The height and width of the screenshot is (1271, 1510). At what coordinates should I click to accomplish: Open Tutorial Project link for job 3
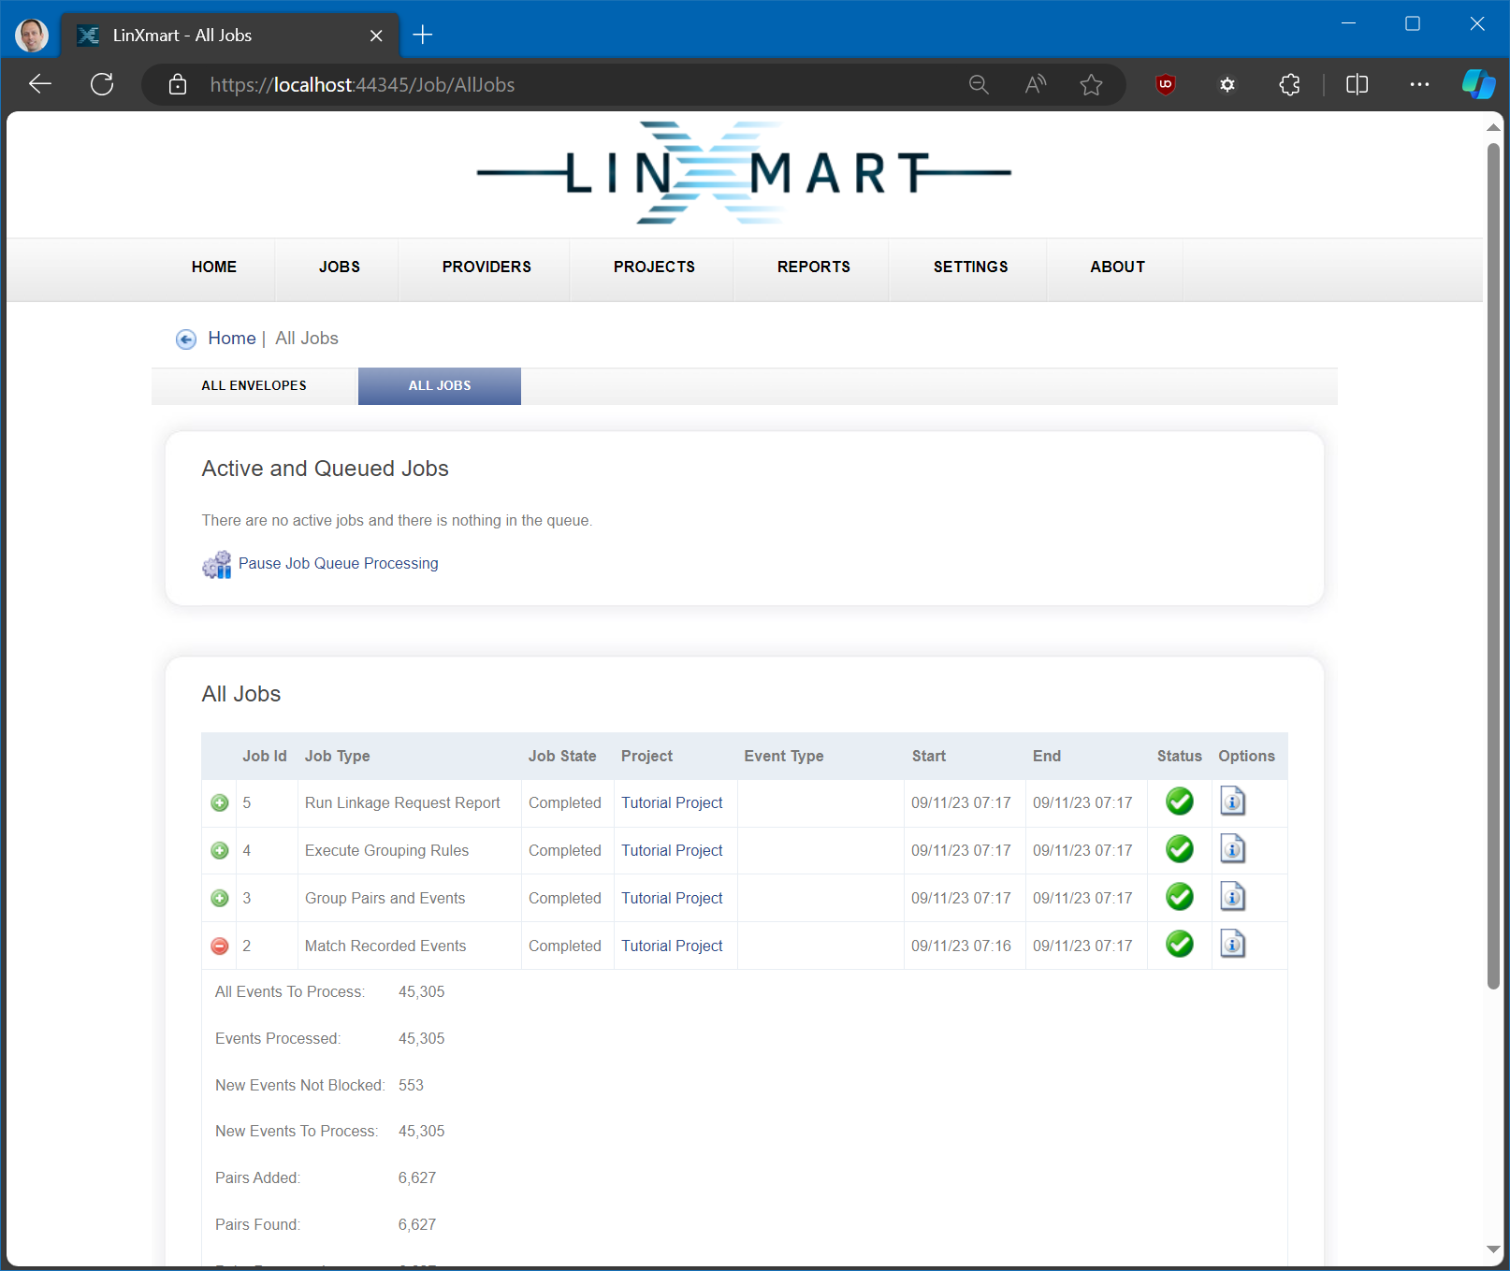(x=672, y=899)
